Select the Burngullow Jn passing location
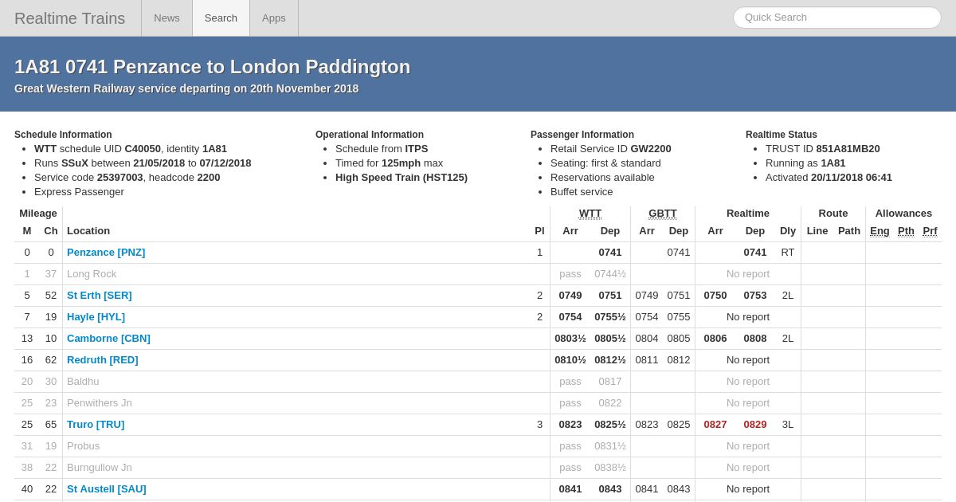 pyautogui.click(x=100, y=468)
